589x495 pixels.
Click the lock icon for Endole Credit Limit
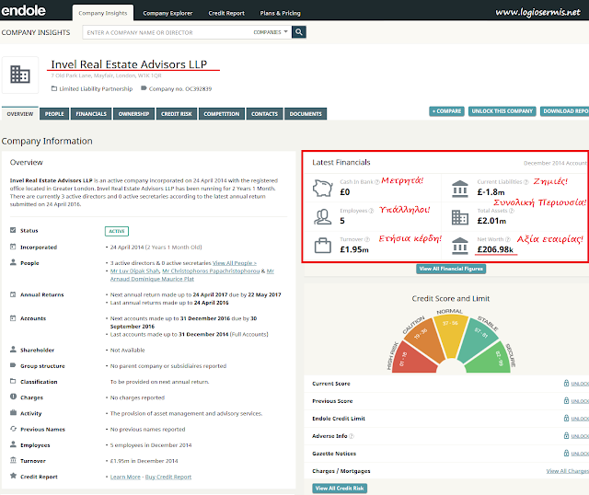566,418
